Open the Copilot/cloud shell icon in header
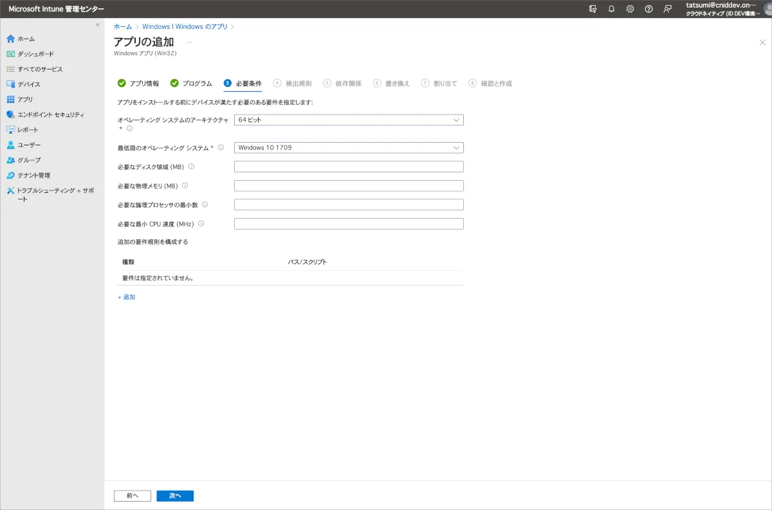772x510 pixels. coord(593,9)
